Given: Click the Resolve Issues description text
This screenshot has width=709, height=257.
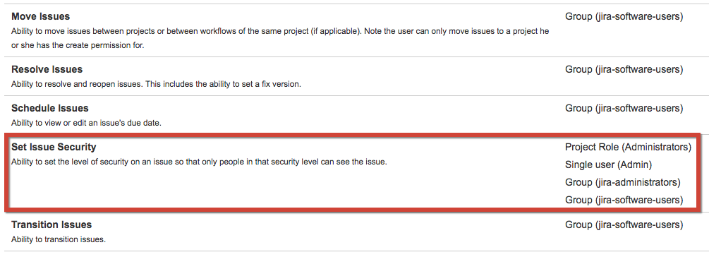Looking at the screenshot, I should coord(156,84).
